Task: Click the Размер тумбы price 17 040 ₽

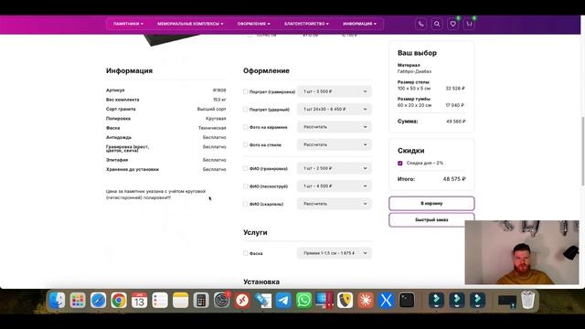Action: click(x=455, y=105)
